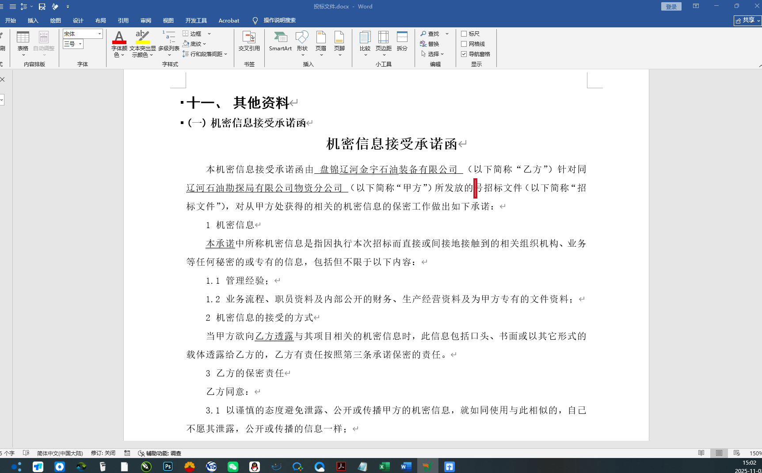
Task: Open Photoshop from the taskbar
Action: 168,466
